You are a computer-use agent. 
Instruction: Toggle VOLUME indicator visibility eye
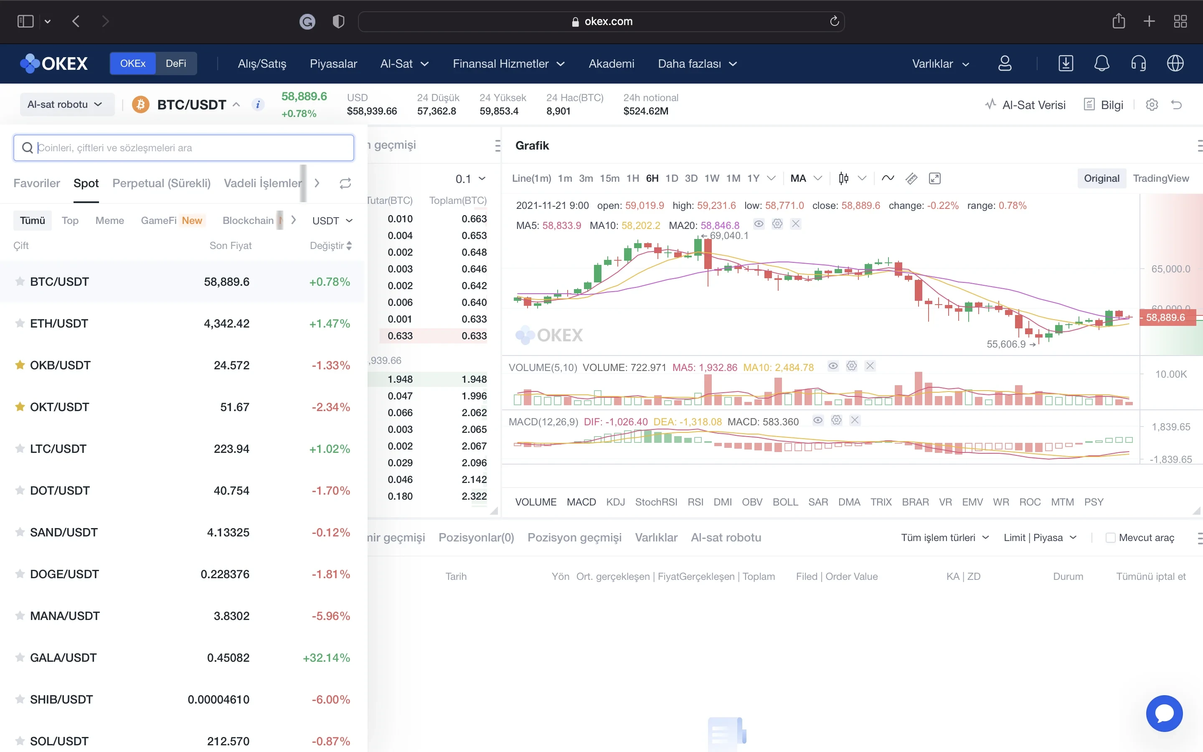click(x=833, y=366)
